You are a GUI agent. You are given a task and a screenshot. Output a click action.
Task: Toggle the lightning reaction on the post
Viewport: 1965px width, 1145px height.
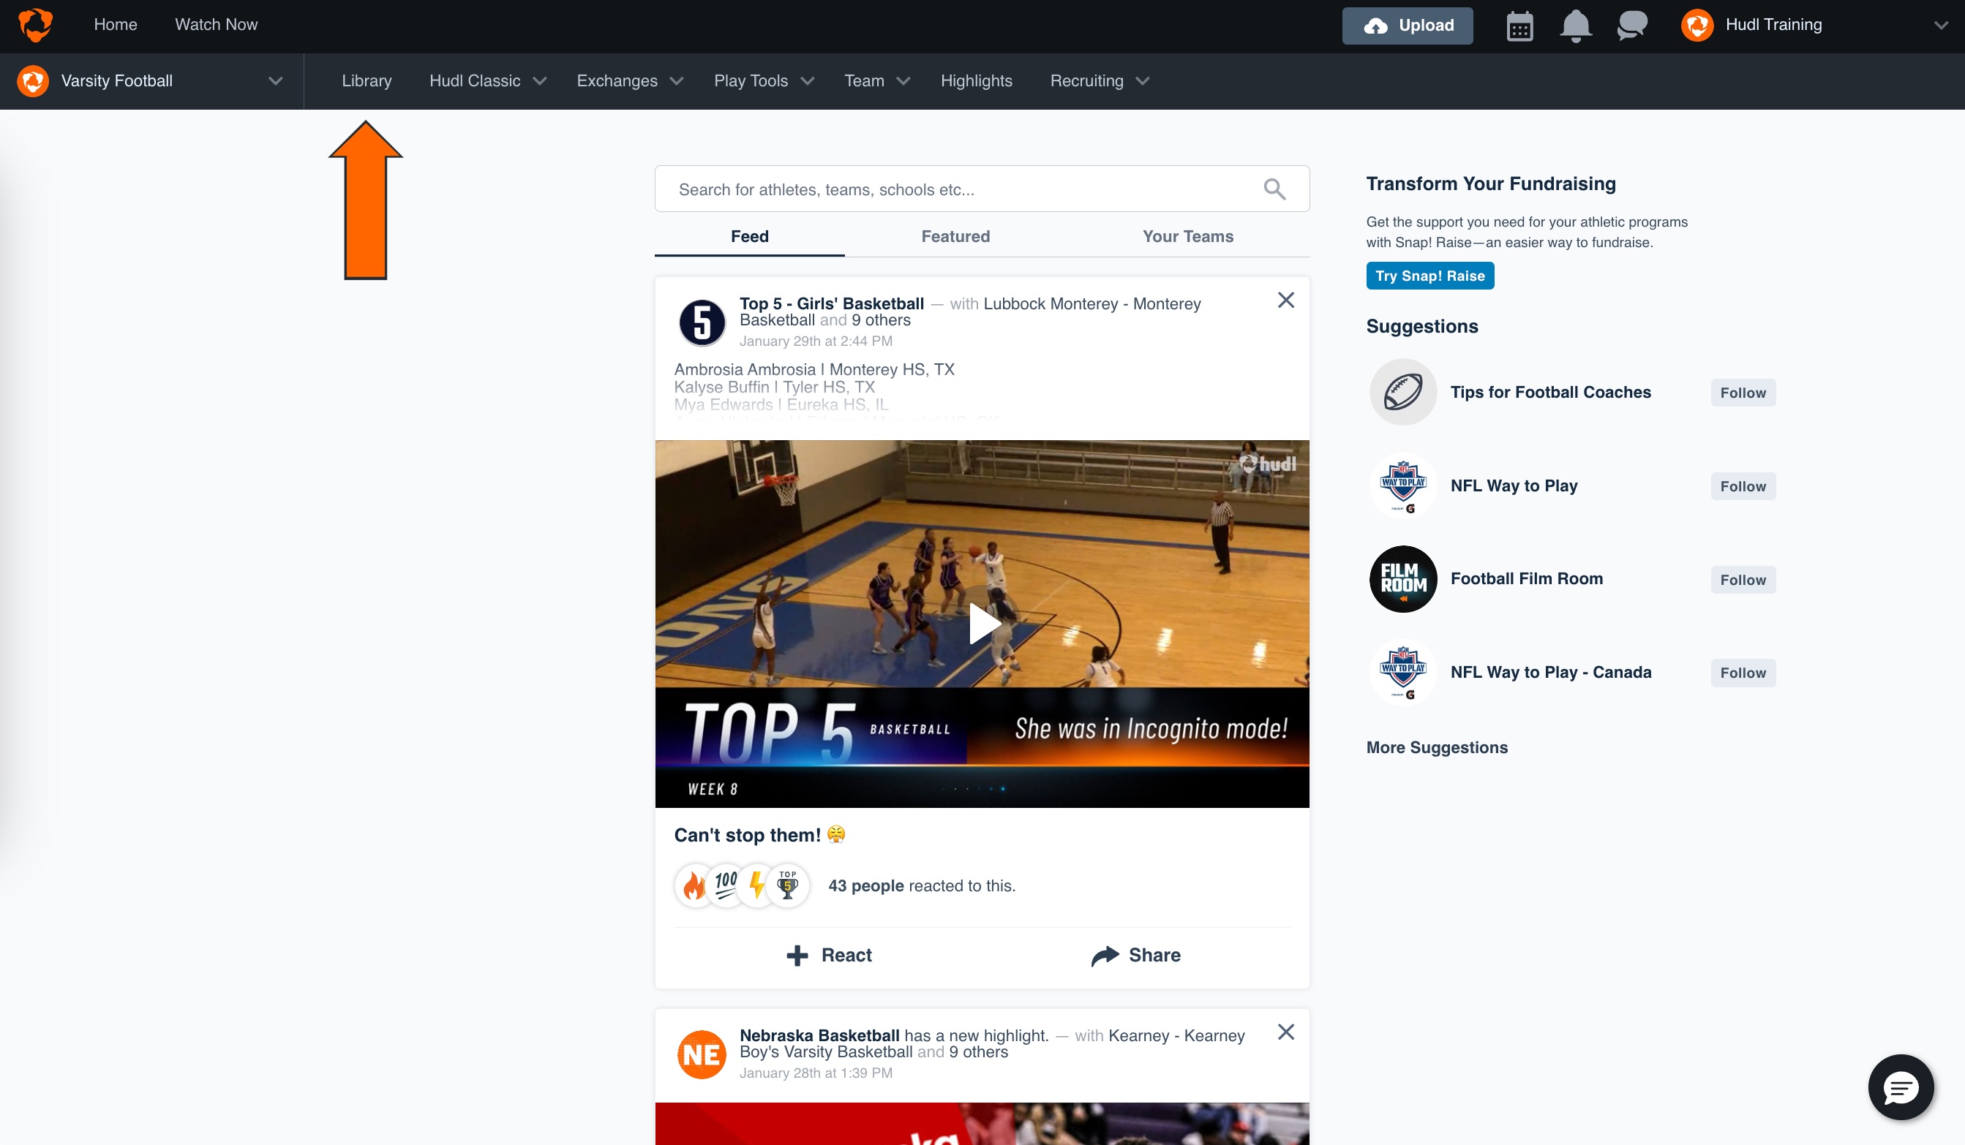[x=756, y=885]
